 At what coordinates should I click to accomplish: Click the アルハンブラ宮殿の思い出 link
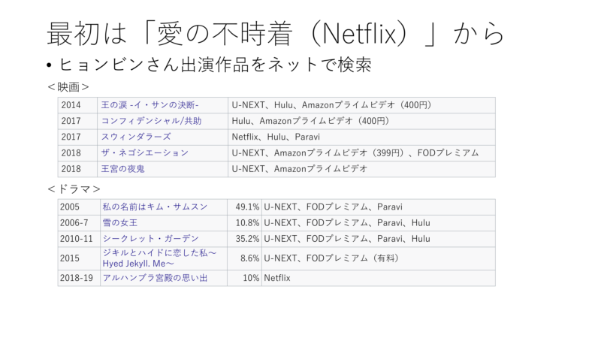coord(154,278)
